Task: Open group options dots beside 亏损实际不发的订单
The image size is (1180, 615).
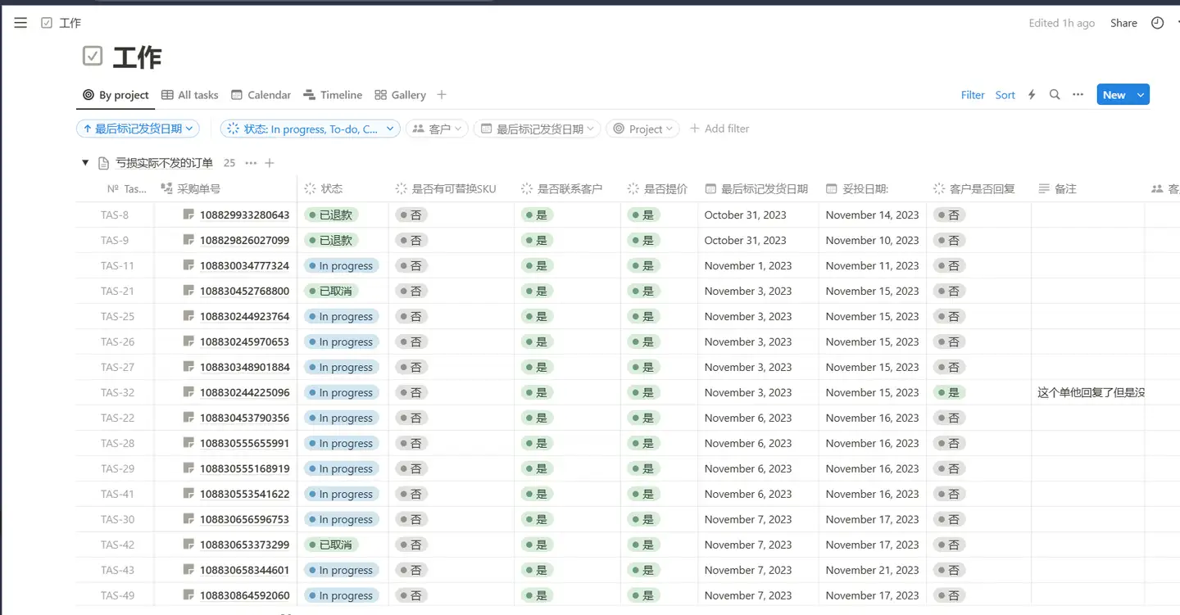Action: click(251, 163)
